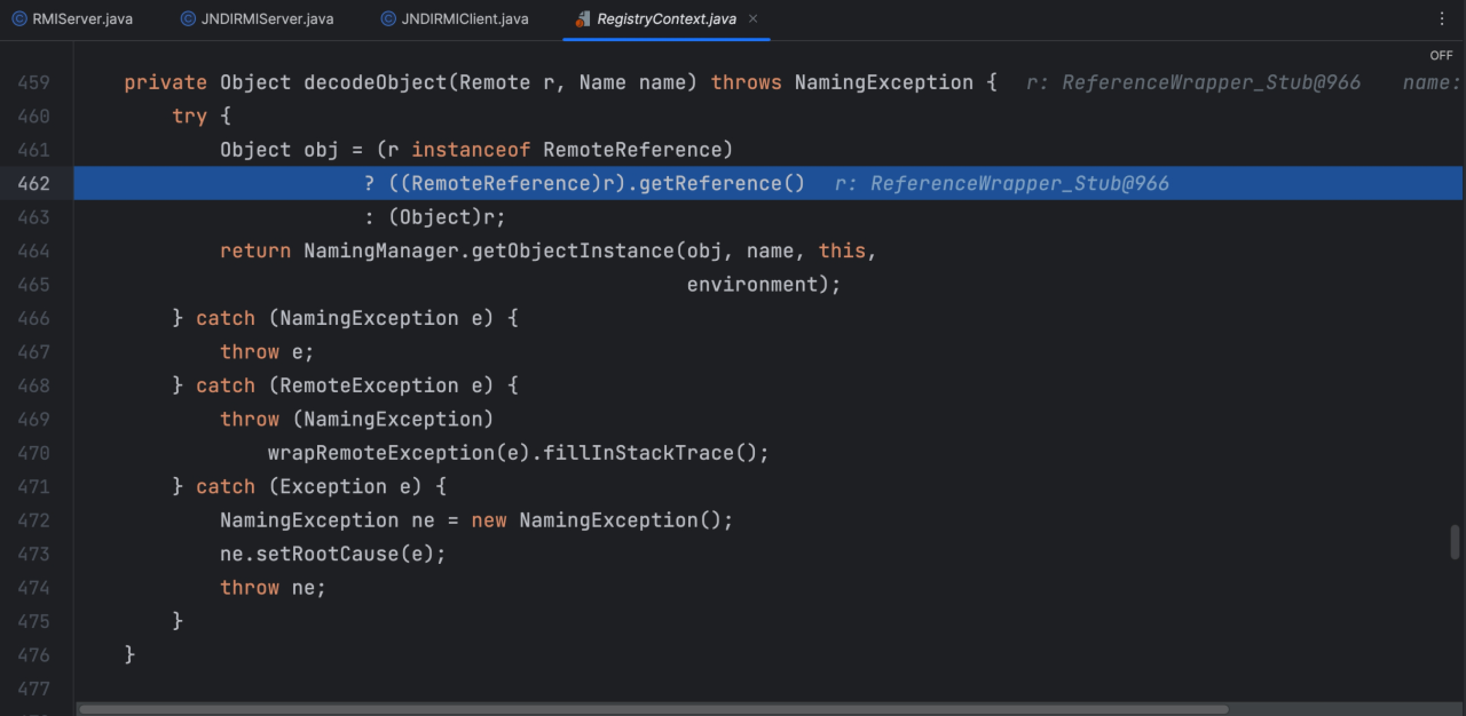Click line number 470 in the gutter
The height and width of the screenshot is (716, 1466).
[x=34, y=454]
